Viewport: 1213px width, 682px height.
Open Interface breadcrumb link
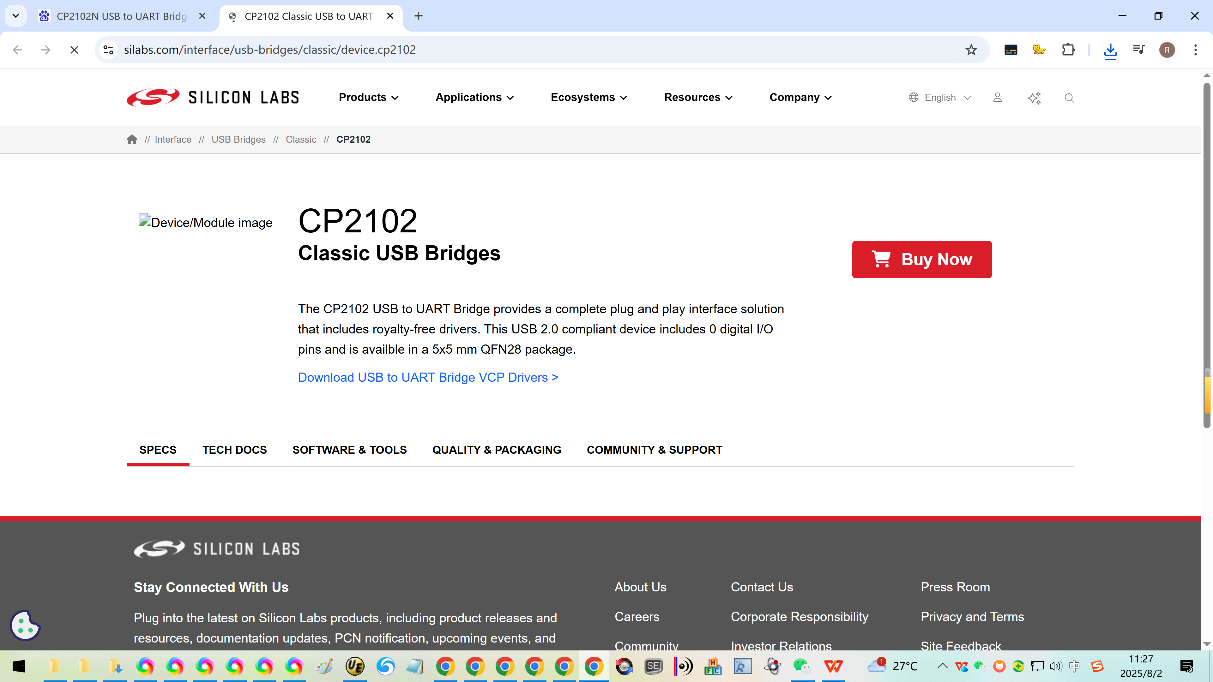tap(173, 139)
